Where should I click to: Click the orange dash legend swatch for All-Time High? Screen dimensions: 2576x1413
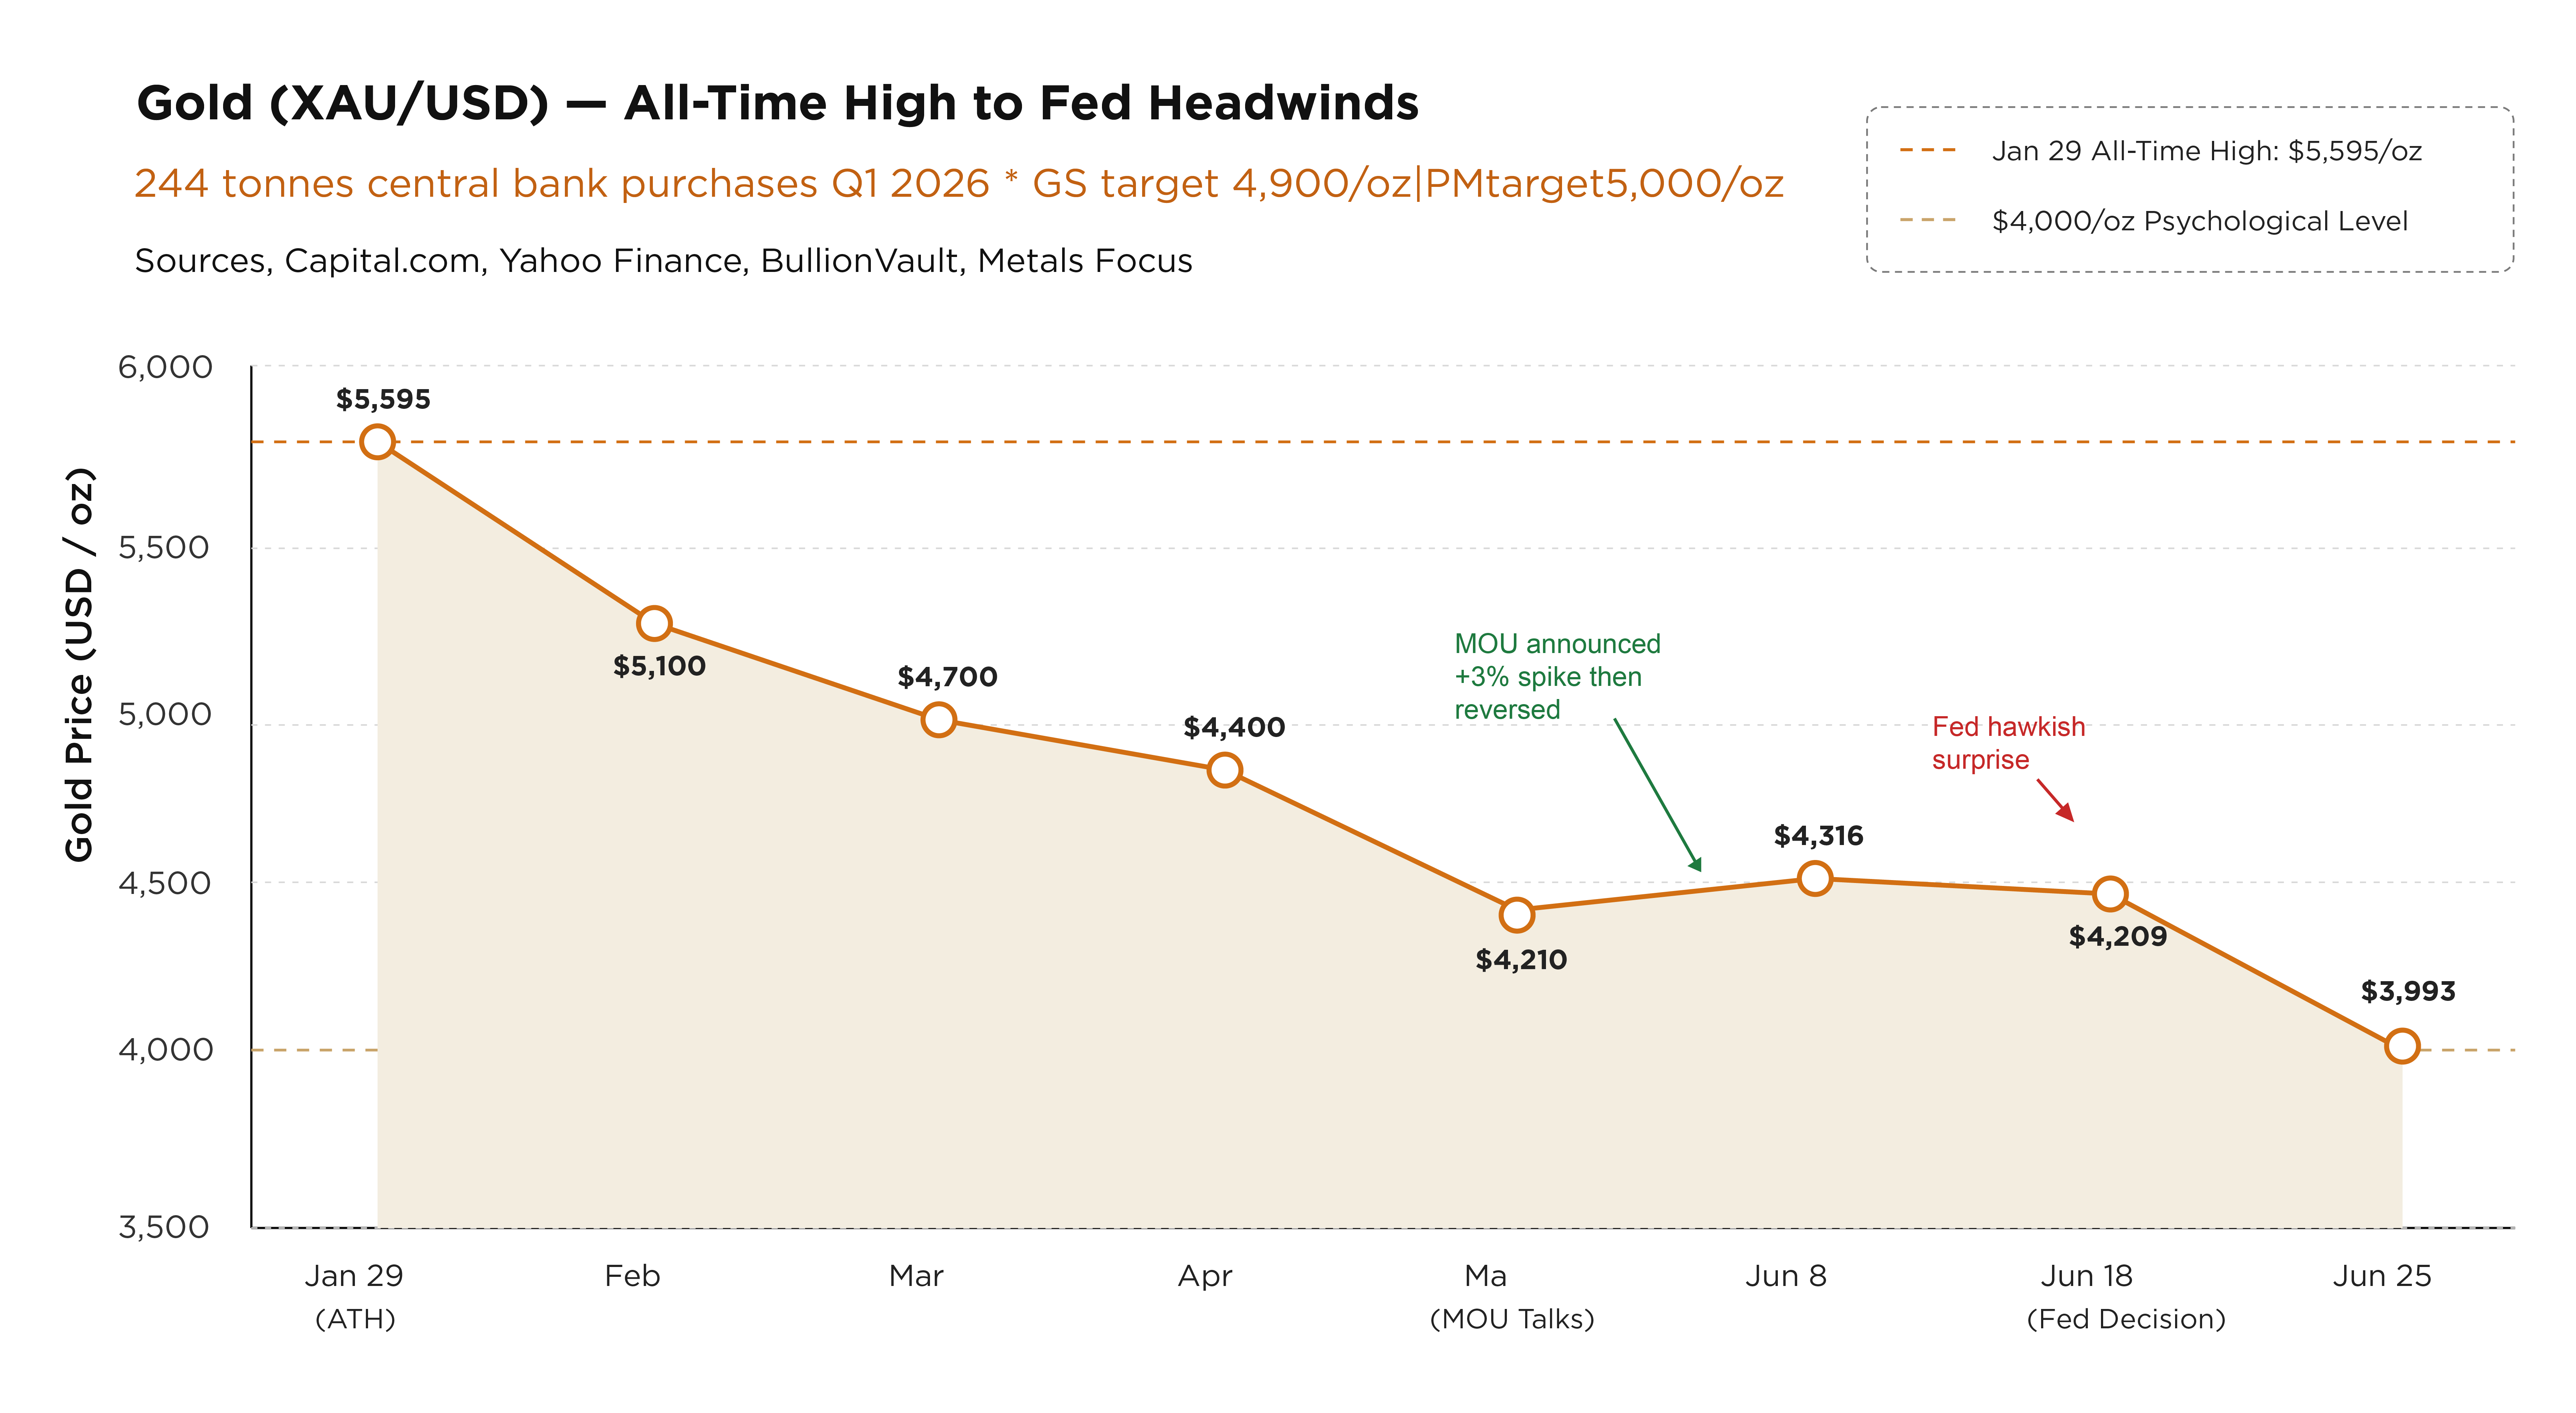[x=1927, y=150]
